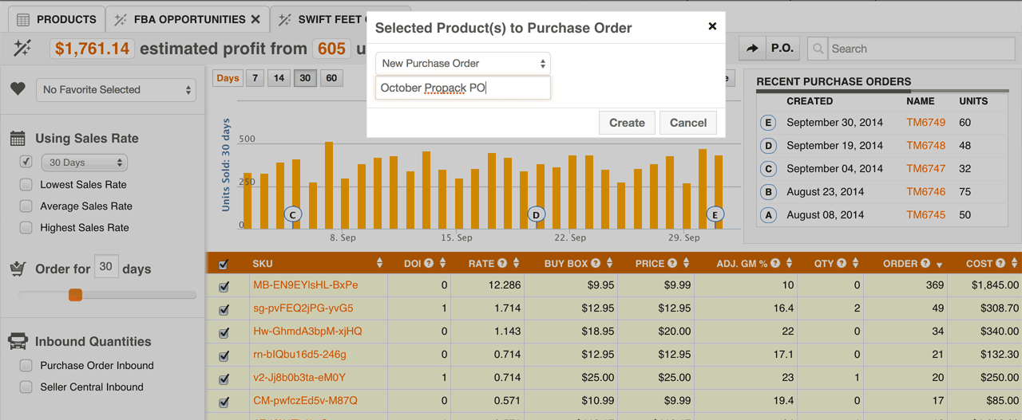Switch to the Products tab

click(57, 19)
